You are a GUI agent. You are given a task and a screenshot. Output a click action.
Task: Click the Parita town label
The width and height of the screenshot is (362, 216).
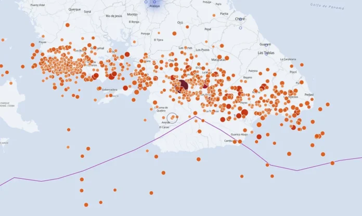click(224, 14)
